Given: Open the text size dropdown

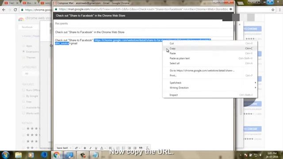Looking at the screenshot, I should (77, 148).
